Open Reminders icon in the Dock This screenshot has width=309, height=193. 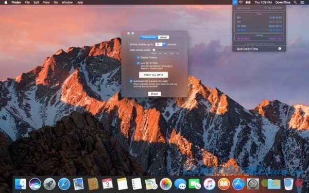[x=136, y=184]
